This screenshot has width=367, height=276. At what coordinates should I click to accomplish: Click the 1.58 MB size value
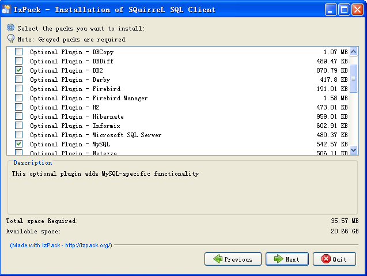(x=335, y=98)
